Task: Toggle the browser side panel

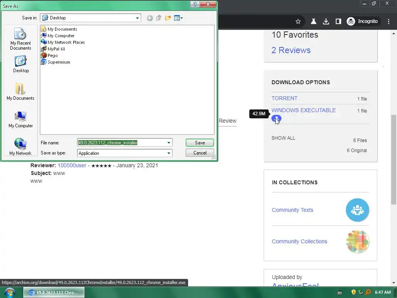Action: 338,22
